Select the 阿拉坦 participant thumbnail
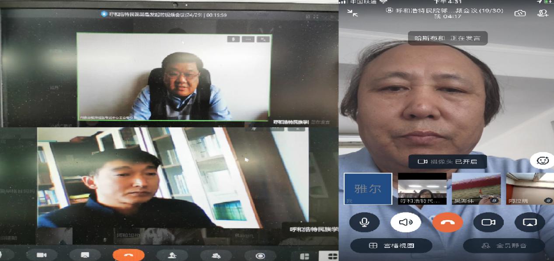This screenshot has width=554, height=261. (530, 189)
